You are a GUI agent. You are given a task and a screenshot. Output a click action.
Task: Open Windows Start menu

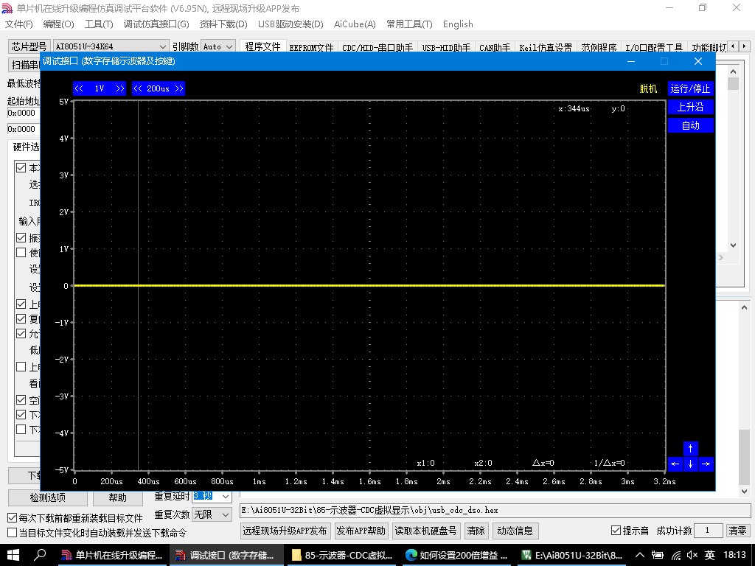[x=13, y=555]
